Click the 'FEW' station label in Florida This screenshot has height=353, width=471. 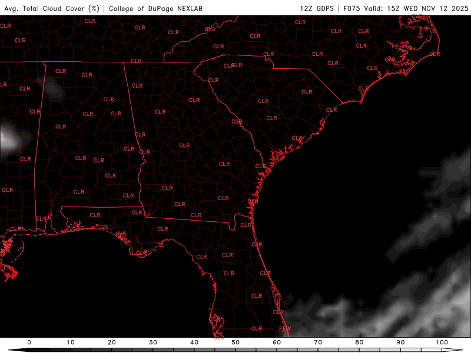tap(285, 328)
